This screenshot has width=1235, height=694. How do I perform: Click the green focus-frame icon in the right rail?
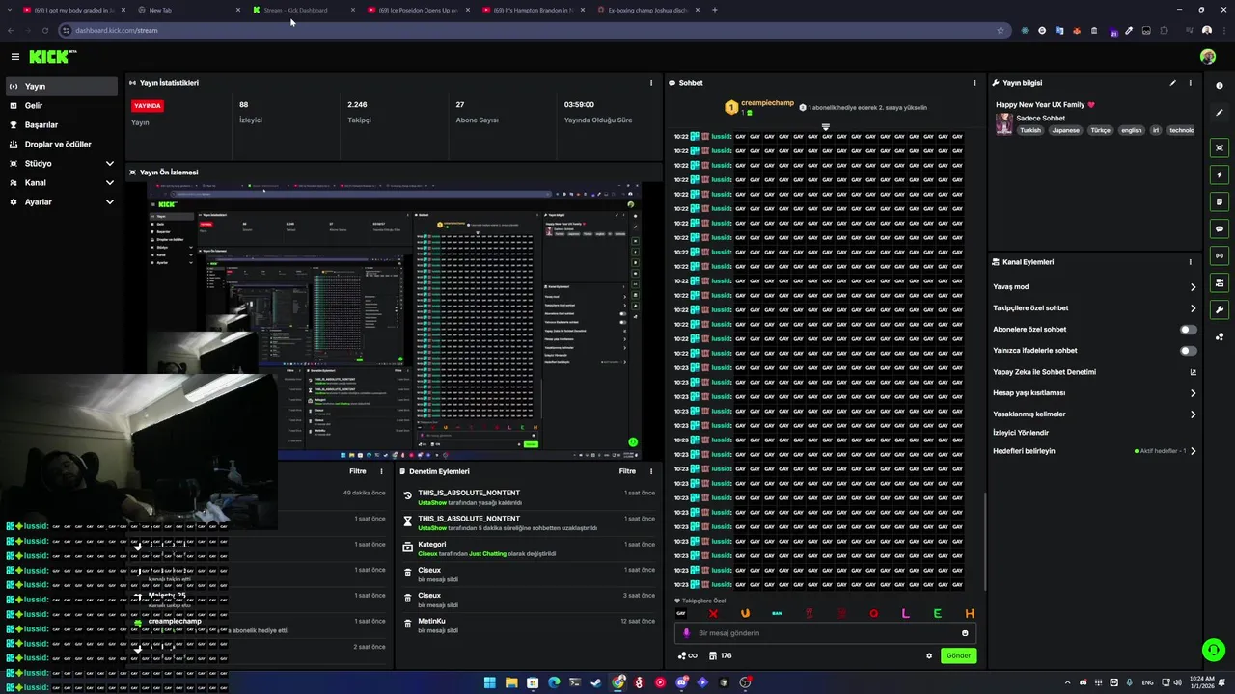(1220, 147)
